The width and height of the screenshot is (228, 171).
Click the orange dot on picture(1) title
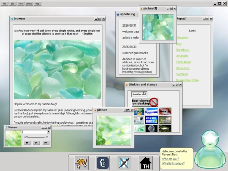pos(141,9)
